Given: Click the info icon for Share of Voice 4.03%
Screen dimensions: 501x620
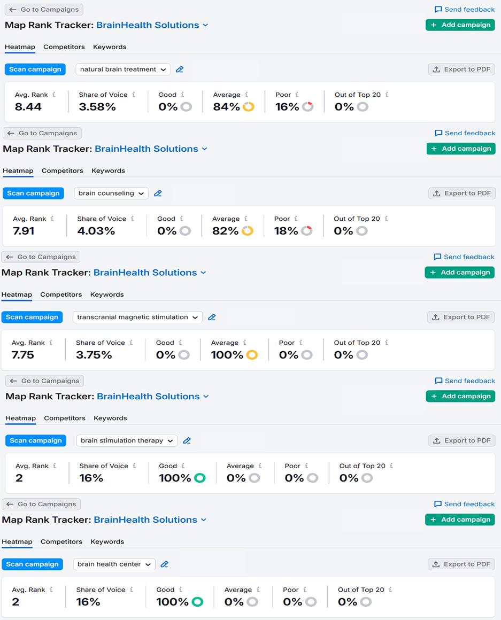Looking at the screenshot, I should (x=132, y=219).
